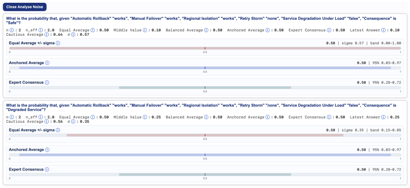Click Degraded Service's Middle Value 0.25

(x=156, y=117)
